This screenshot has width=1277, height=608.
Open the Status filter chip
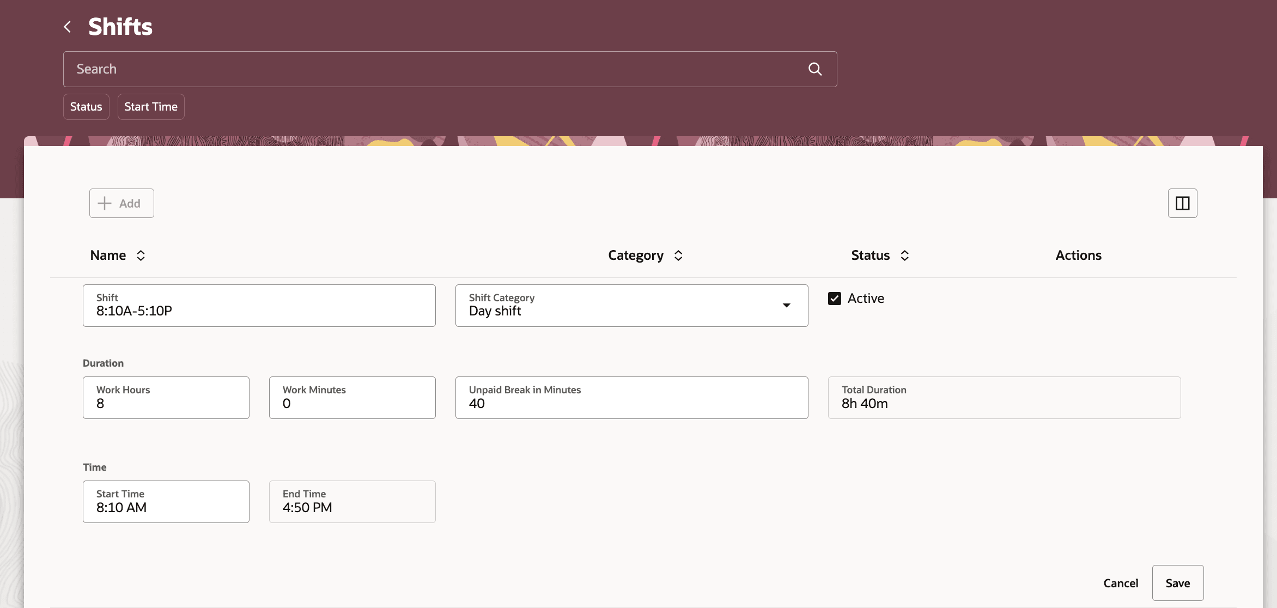[86, 107]
